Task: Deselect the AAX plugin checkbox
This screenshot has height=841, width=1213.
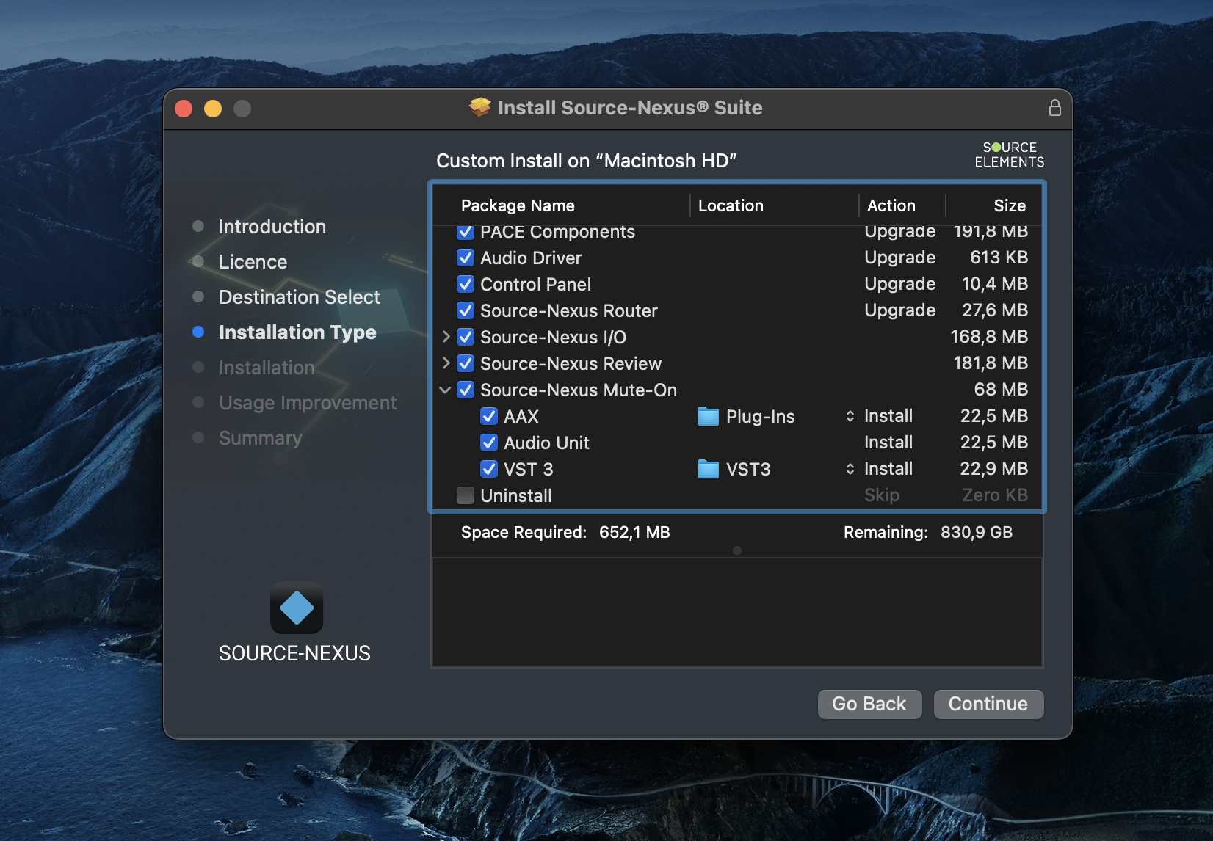Action: coord(489,417)
